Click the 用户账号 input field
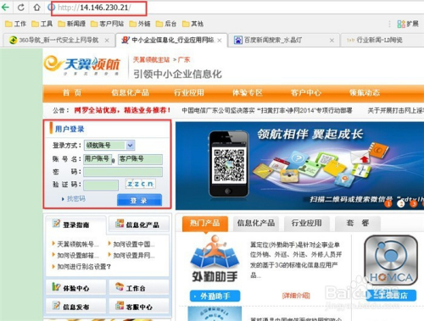Screen dimensions: 424x321 (98, 159)
